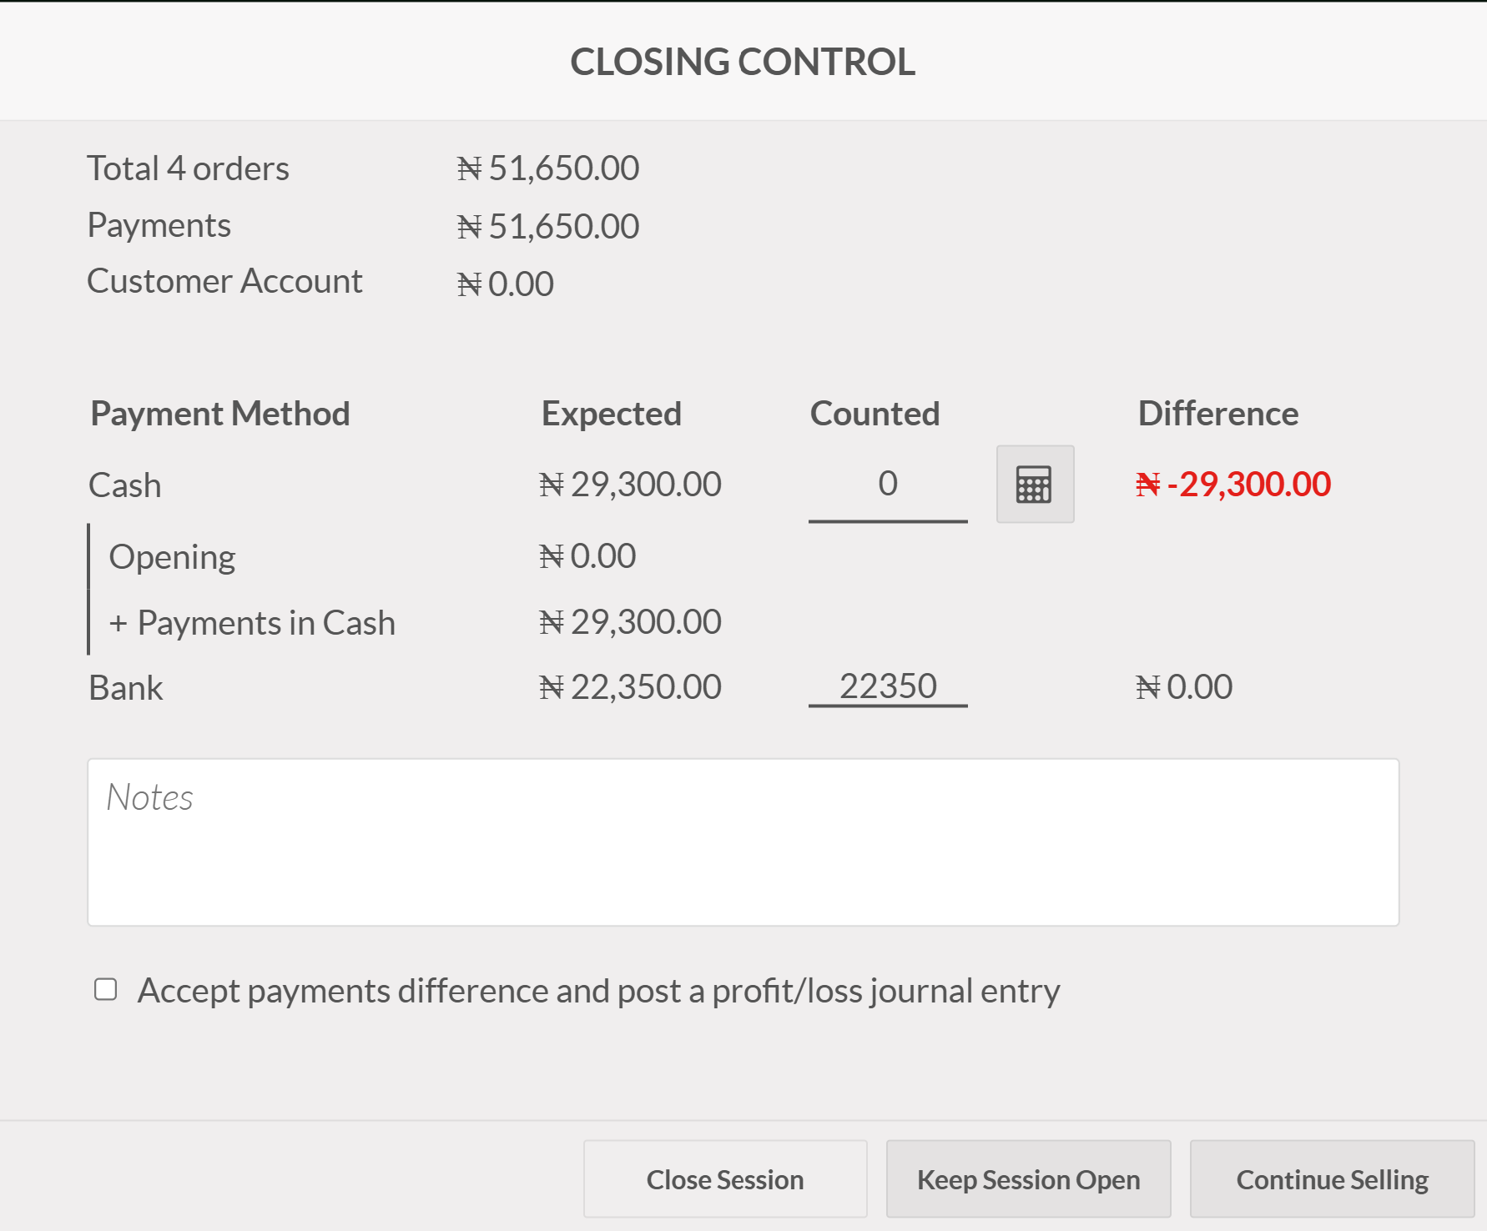Screen dimensions: 1487x1231
Task: Focus the Notes text area
Action: click(743, 842)
